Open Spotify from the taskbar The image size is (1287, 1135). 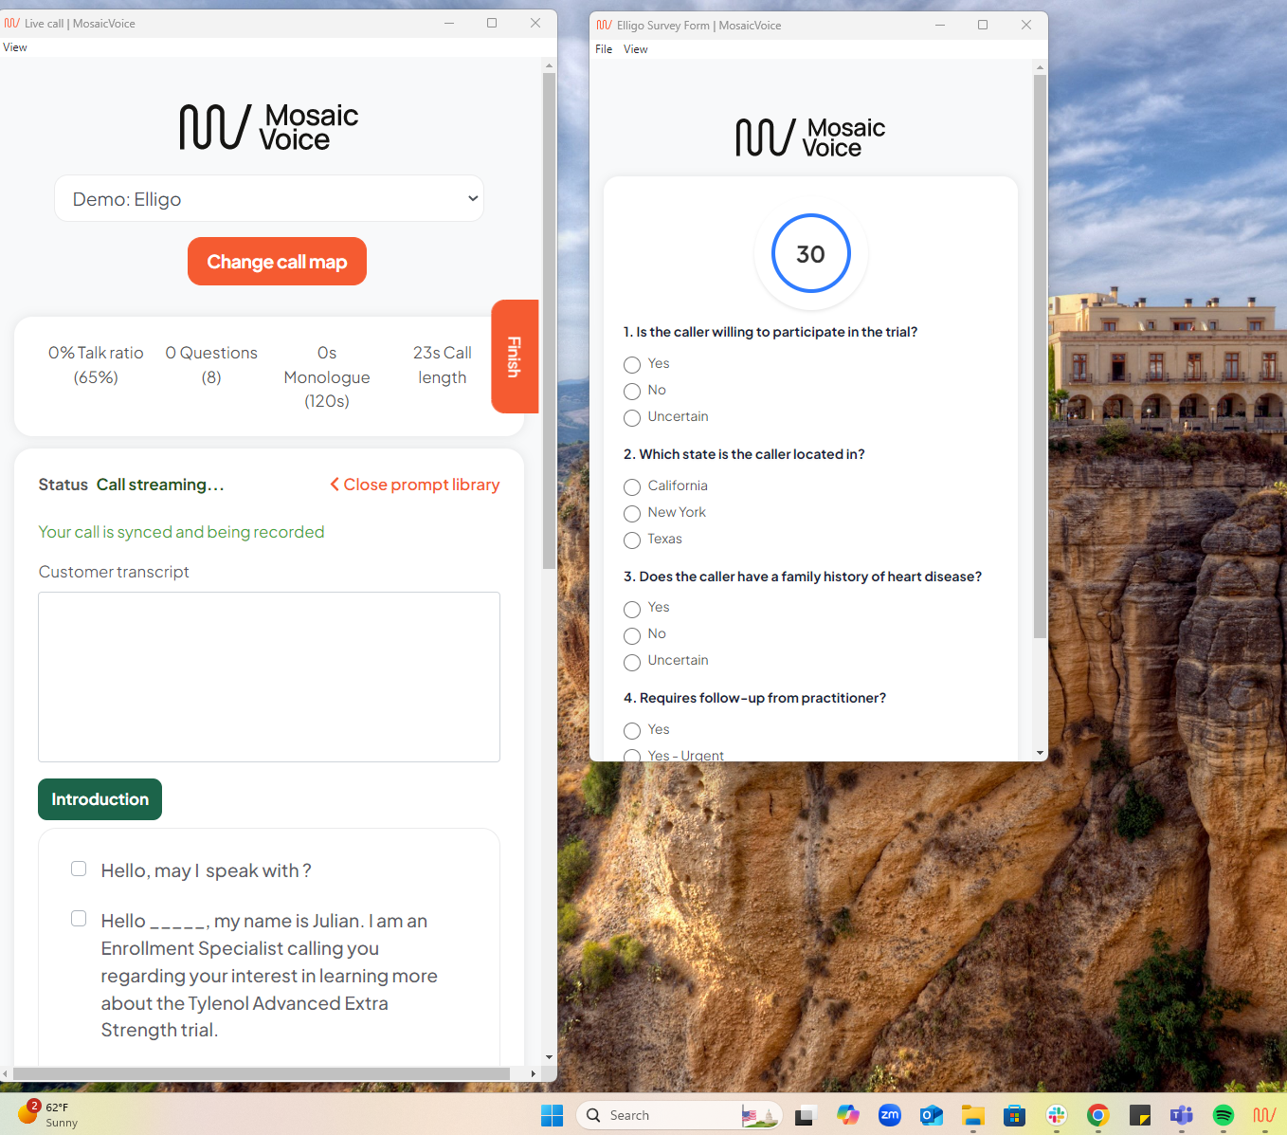(1223, 1115)
